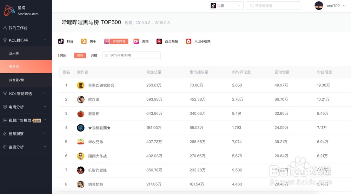Click the value 49.97万

click(281, 85)
